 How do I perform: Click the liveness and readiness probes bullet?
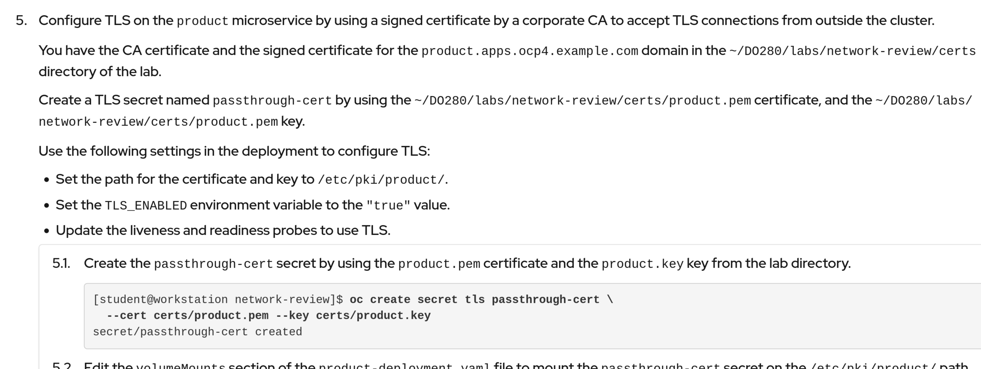tap(223, 230)
